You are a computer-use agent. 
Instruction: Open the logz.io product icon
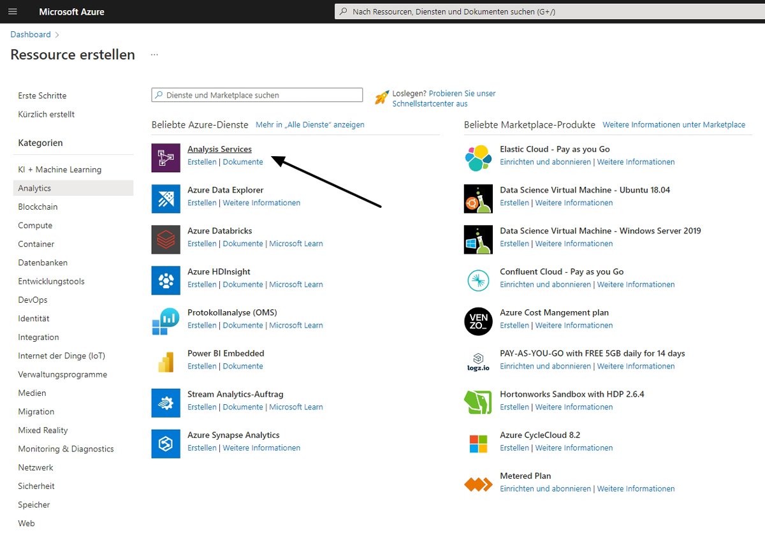pyautogui.click(x=477, y=361)
